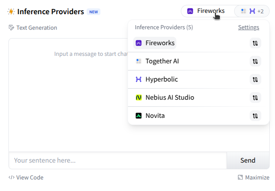The image size is (275, 191).
Task: Click the Maximize expand icon
Action: tap(240, 177)
